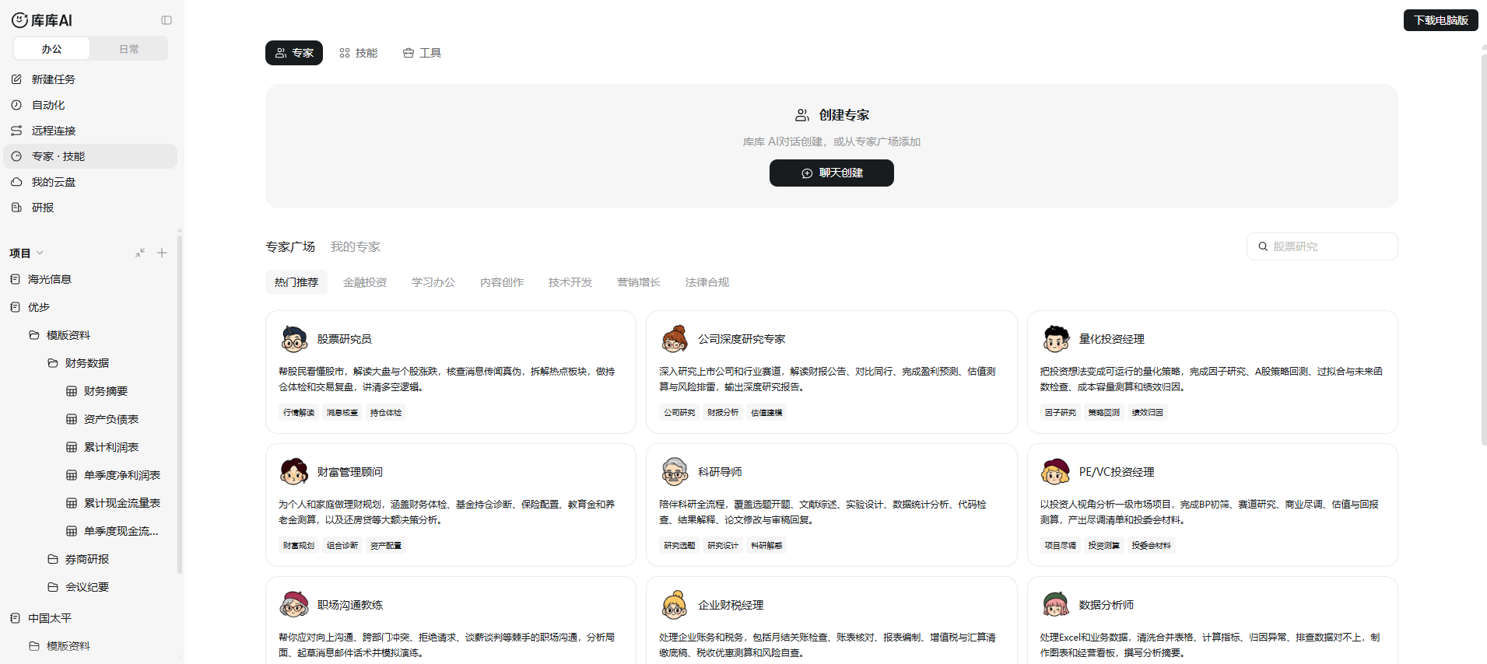The width and height of the screenshot is (1487, 664).
Task: Collapse the sidebar panel icon
Action: pyautogui.click(x=167, y=20)
